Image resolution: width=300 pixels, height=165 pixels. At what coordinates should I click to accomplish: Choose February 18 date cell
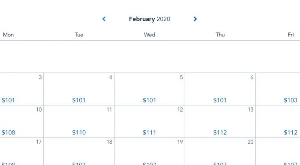(79, 151)
